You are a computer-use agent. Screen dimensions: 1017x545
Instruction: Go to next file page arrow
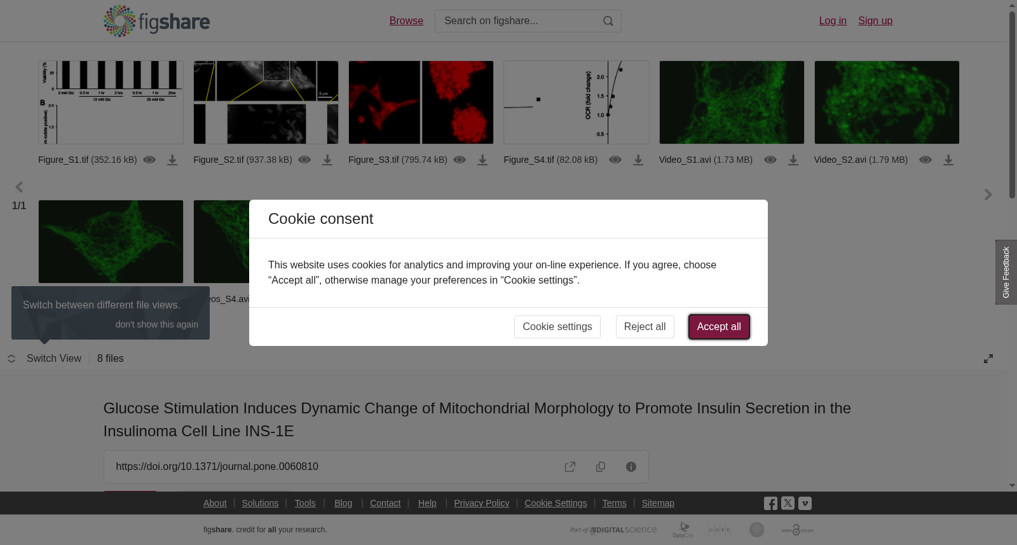click(x=988, y=195)
